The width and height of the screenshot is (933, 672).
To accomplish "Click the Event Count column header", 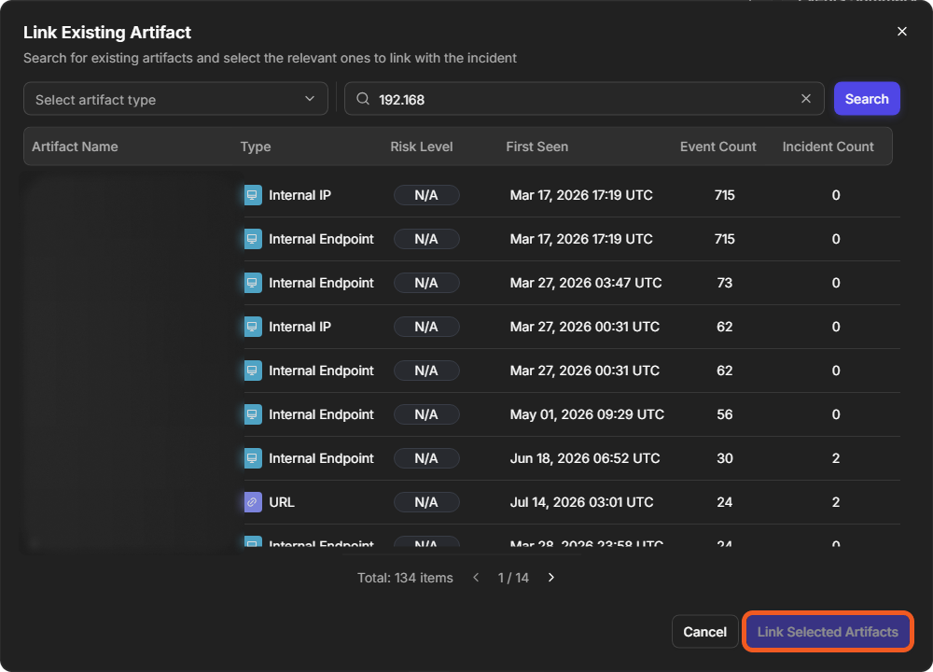I will (717, 147).
